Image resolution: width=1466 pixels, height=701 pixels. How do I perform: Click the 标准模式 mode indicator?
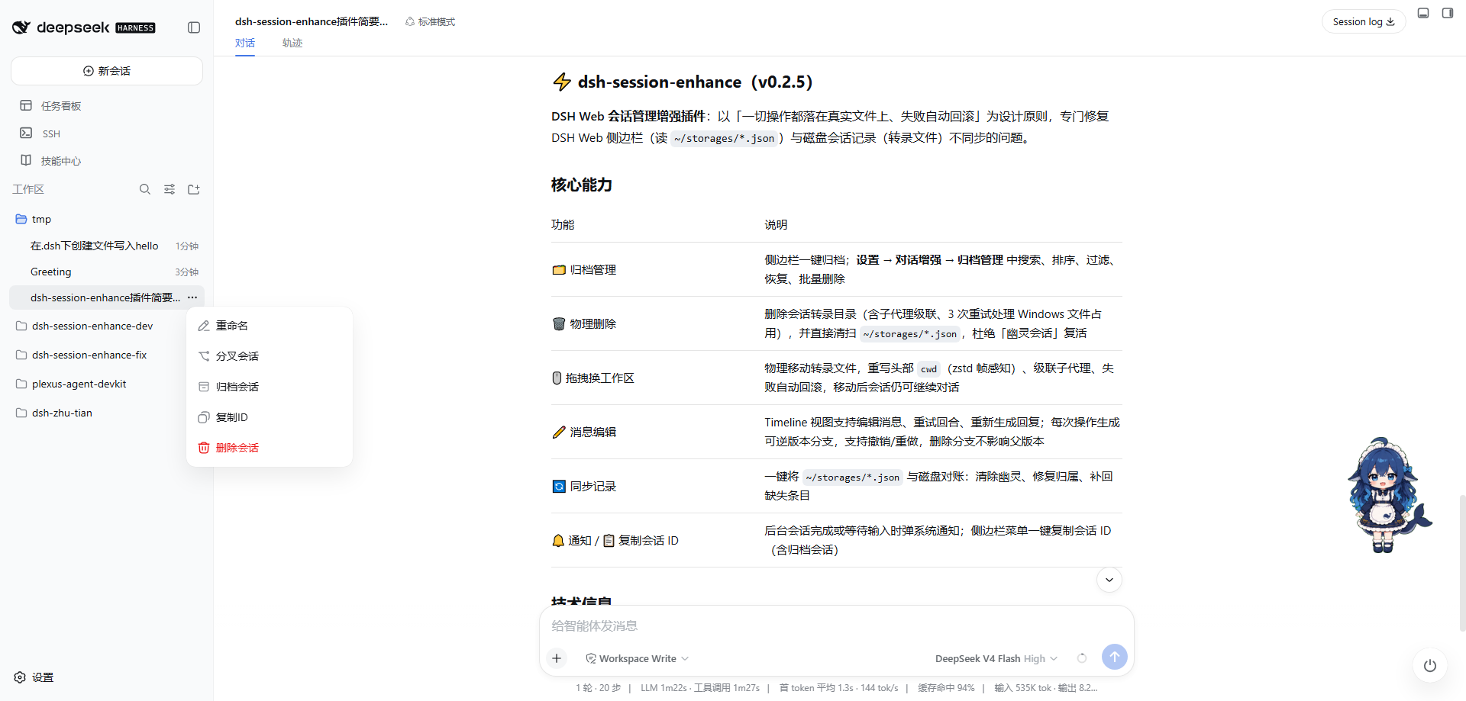point(431,22)
